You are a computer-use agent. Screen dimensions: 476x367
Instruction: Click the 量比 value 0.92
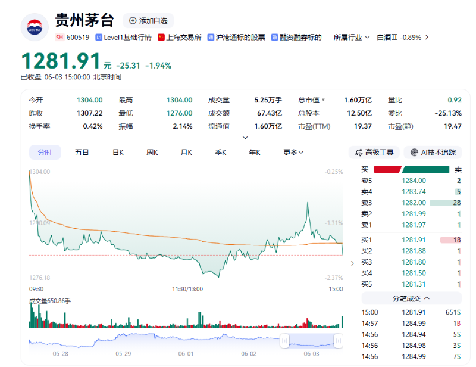click(455, 100)
